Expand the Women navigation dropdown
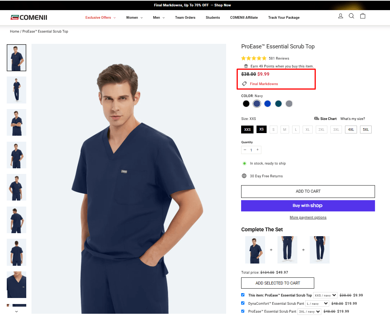 click(134, 17)
